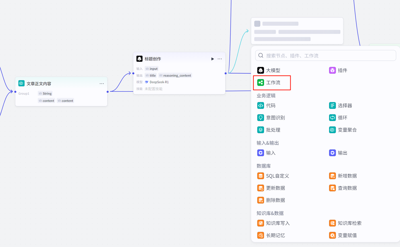This screenshot has width=400, height=247.
Task: Open 标题创作 node more options menu
Action: click(x=220, y=59)
